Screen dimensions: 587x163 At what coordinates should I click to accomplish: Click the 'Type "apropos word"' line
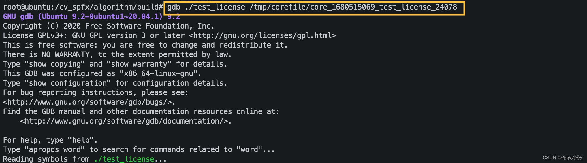click(139, 149)
